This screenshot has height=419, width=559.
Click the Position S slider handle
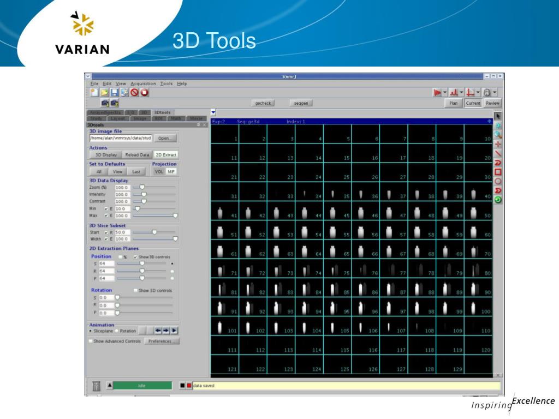[142, 264]
